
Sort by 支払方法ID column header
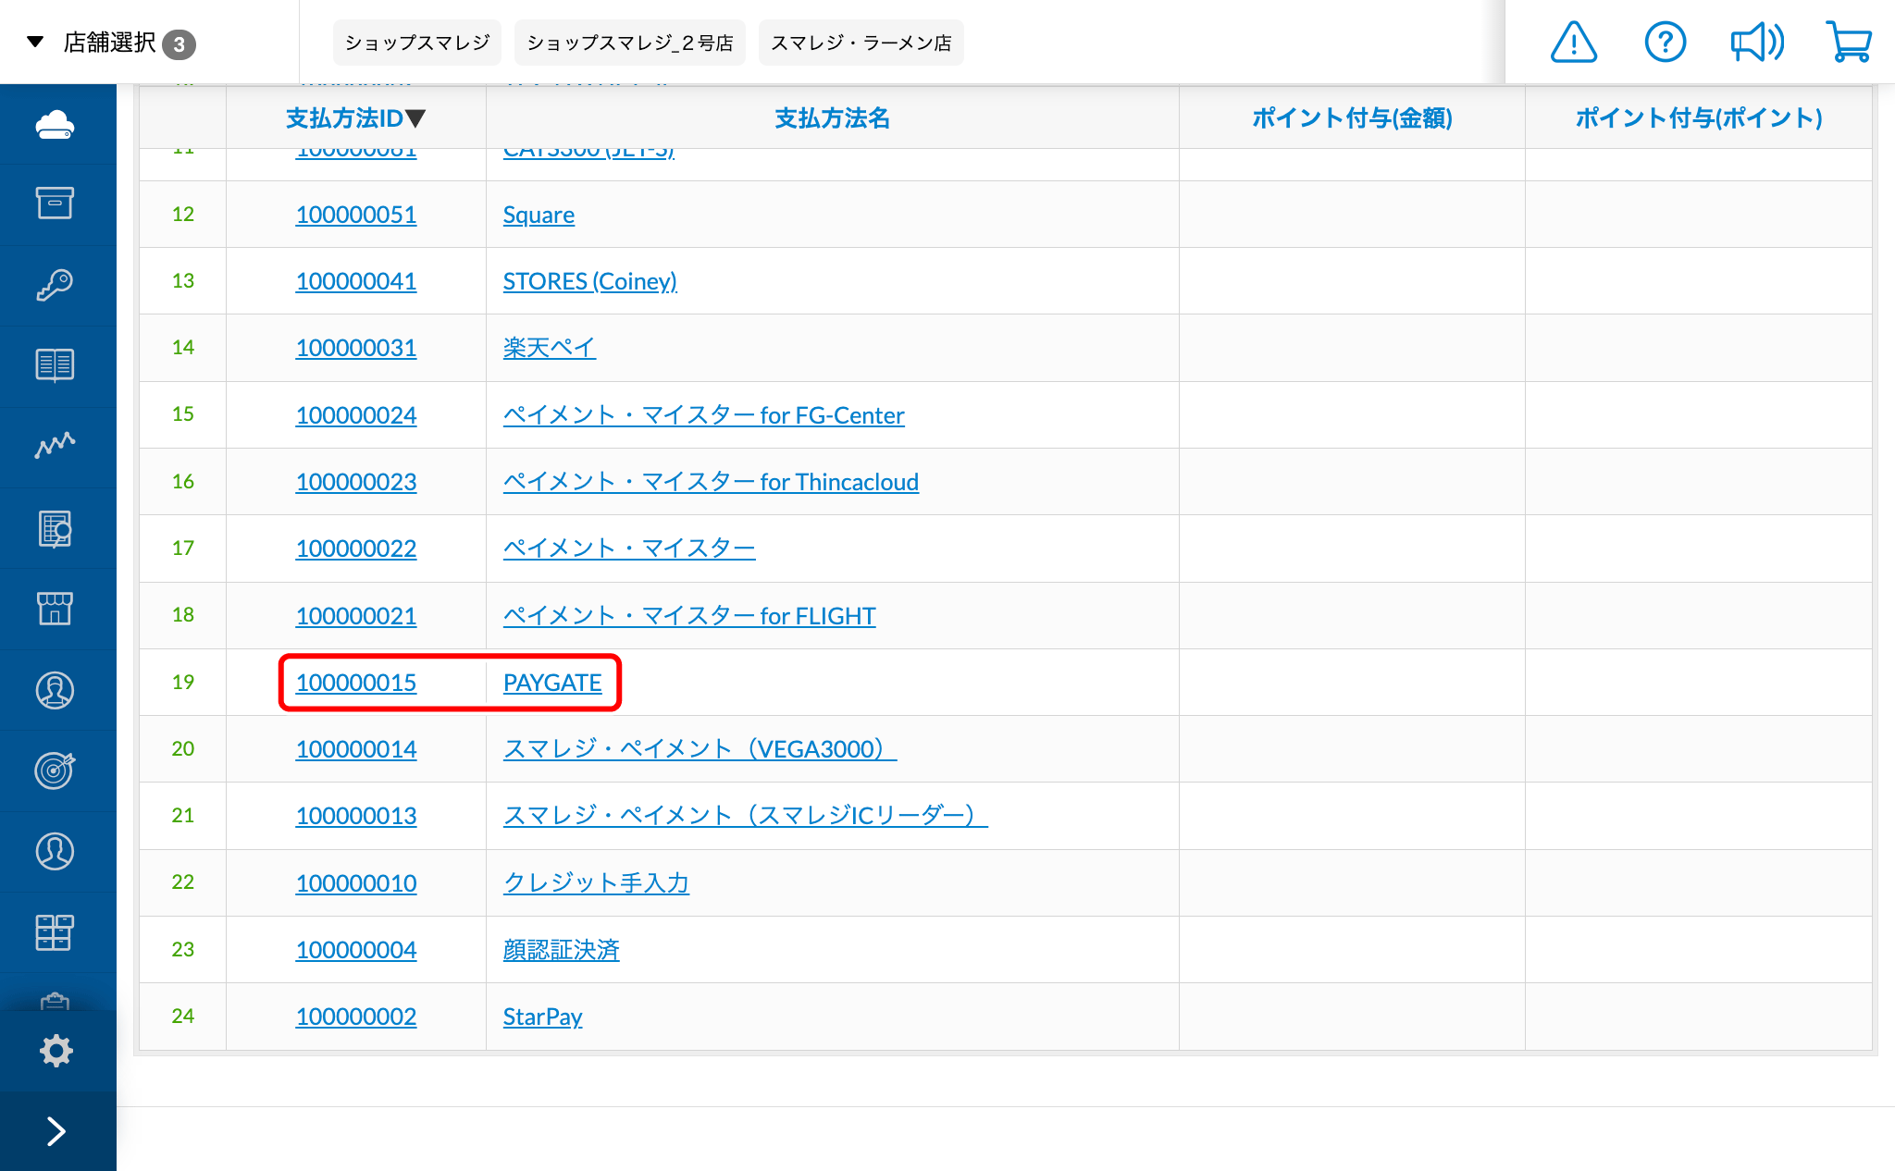(x=355, y=118)
